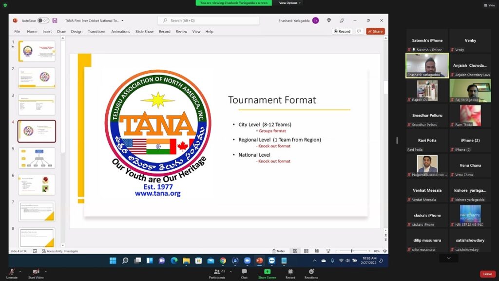Open the Task View icon in taskbar
Image resolution: width=499 pixels, height=281 pixels.
(x=137, y=261)
